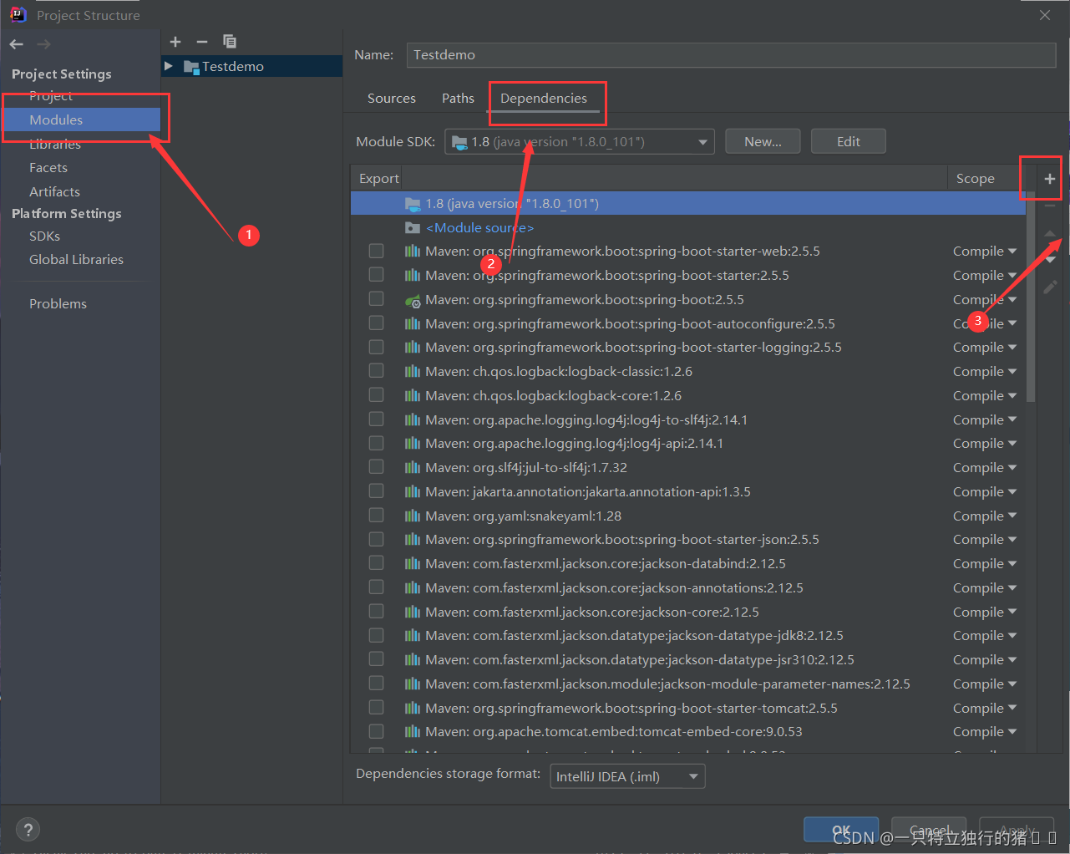Check export box for spring-boot-starter:2.5.5
This screenshot has height=854, width=1070.
376,275
